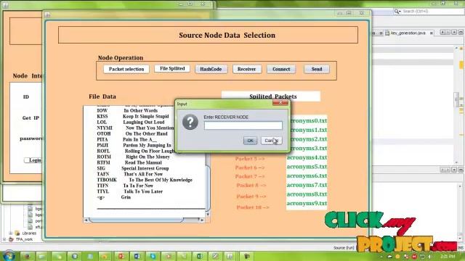The height and width of the screenshot is (261, 465).
Task: Click the question mark icon in Input dialog
Action: pyautogui.click(x=190, y=122)
